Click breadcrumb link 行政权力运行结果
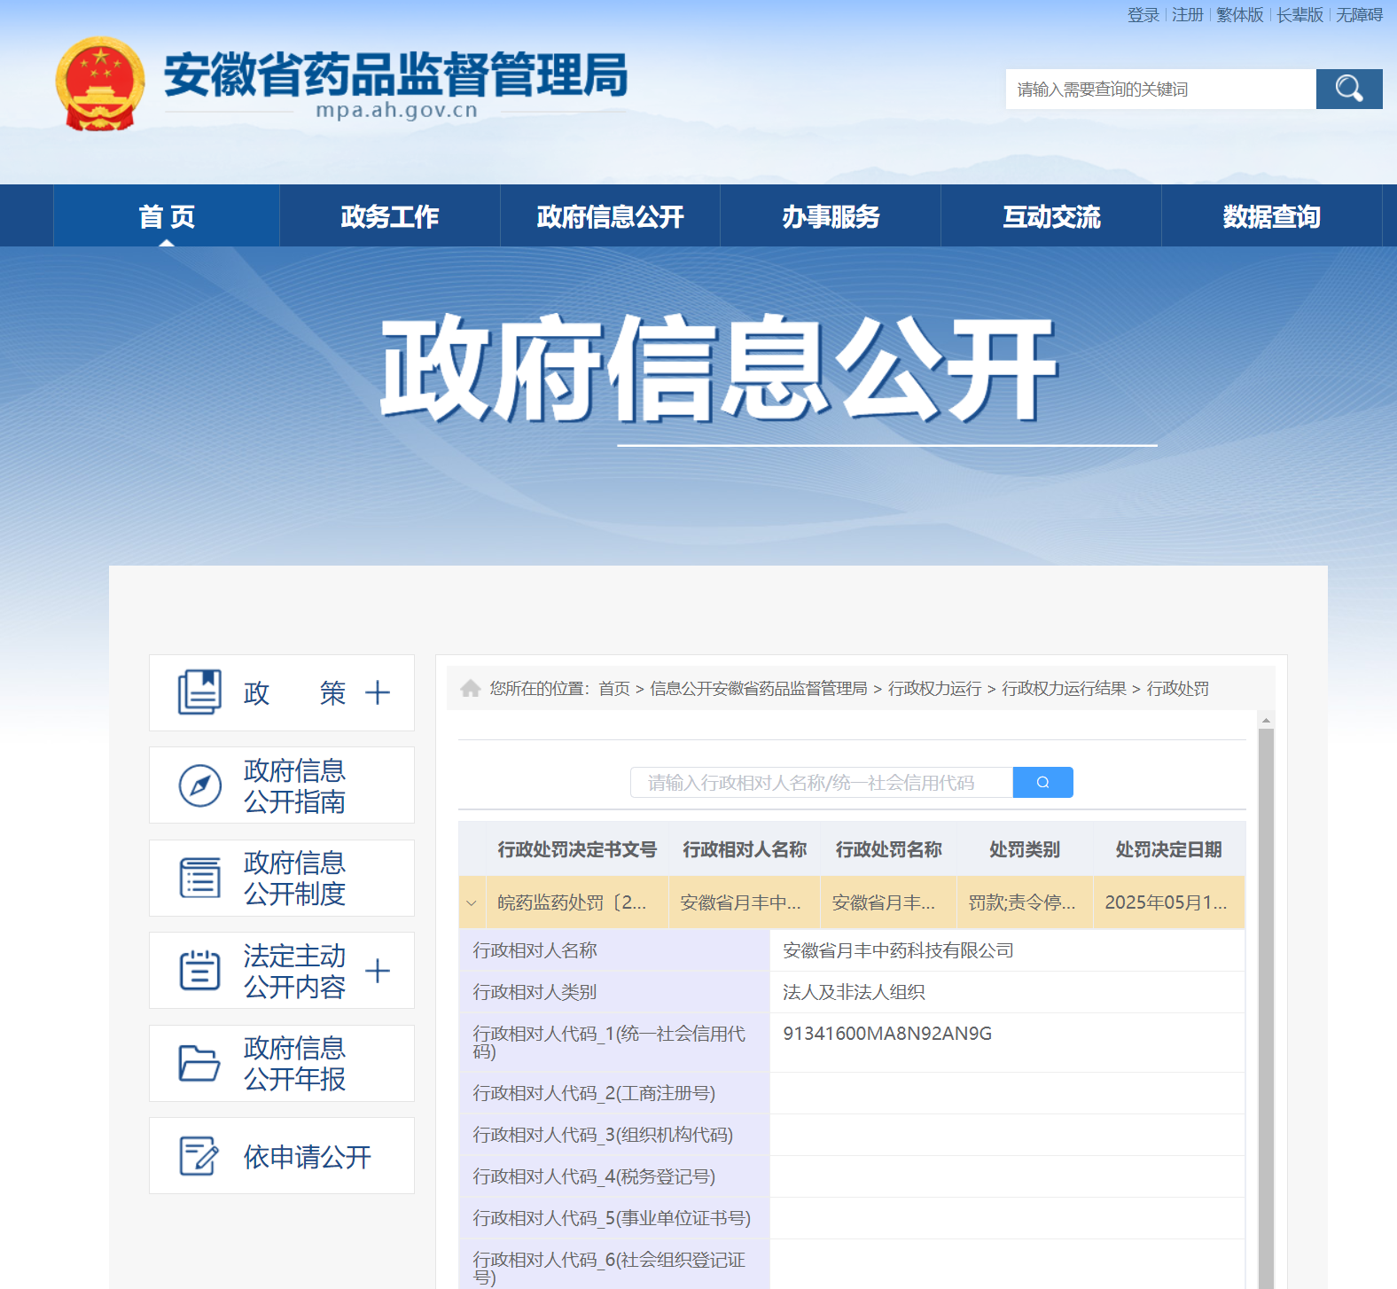1397x1289 pixels. click(1065, 689)
